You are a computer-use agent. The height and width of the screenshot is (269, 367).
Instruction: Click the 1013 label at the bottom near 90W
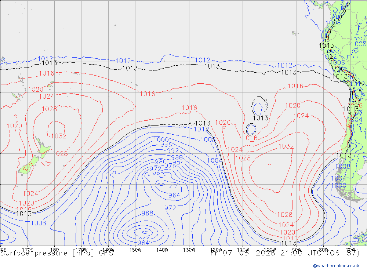coord(289,243)
